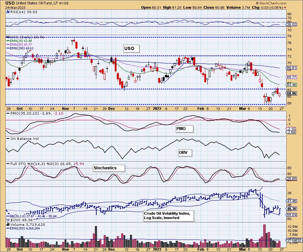The width and height of the screenshot is (303, 252).
Task: Click the OBV annotation box
Action: point(185,153)
